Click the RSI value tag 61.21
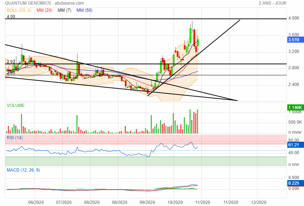 click(x=295, y=145)
